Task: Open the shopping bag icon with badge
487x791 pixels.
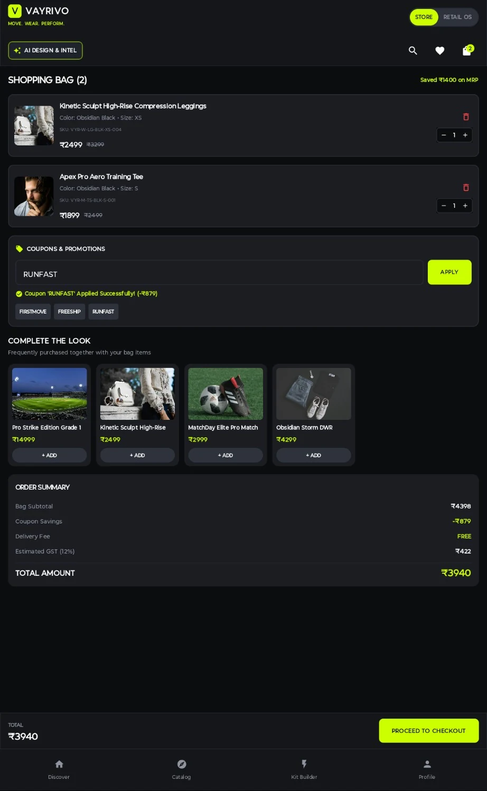Action: coord(467,50)
